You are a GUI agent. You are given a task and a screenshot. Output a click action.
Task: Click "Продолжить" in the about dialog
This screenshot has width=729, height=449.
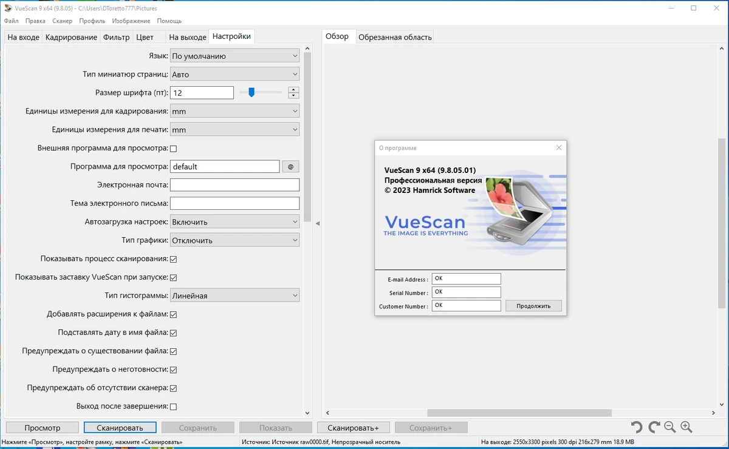(x=533, y=306)
